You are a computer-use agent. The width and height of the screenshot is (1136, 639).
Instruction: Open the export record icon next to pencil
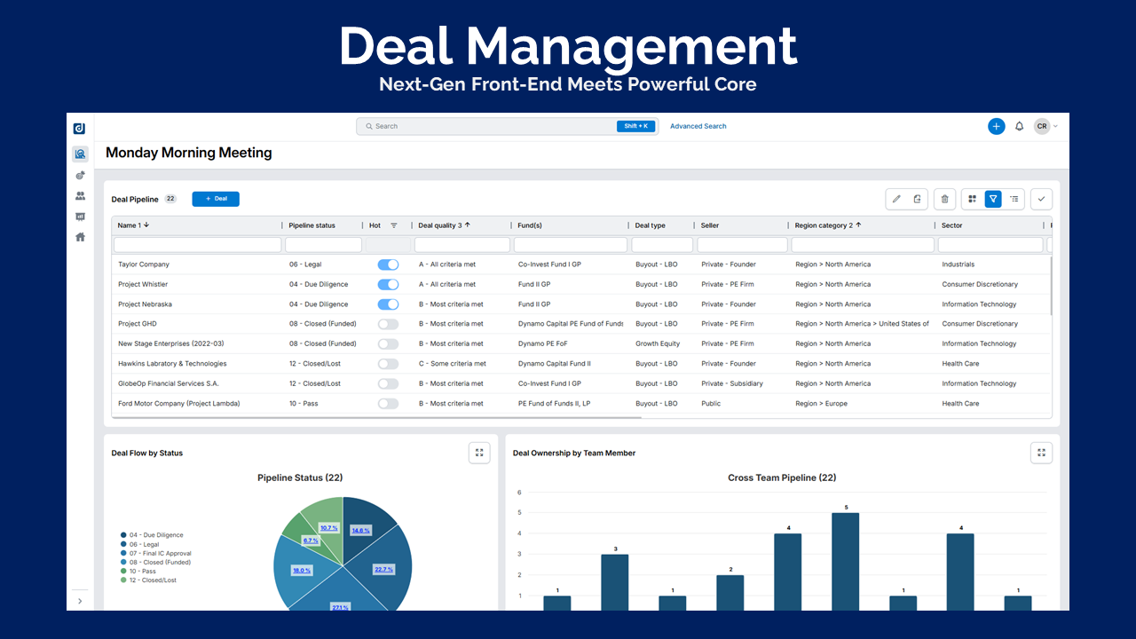pyautogui.click(x=917, y=199)
